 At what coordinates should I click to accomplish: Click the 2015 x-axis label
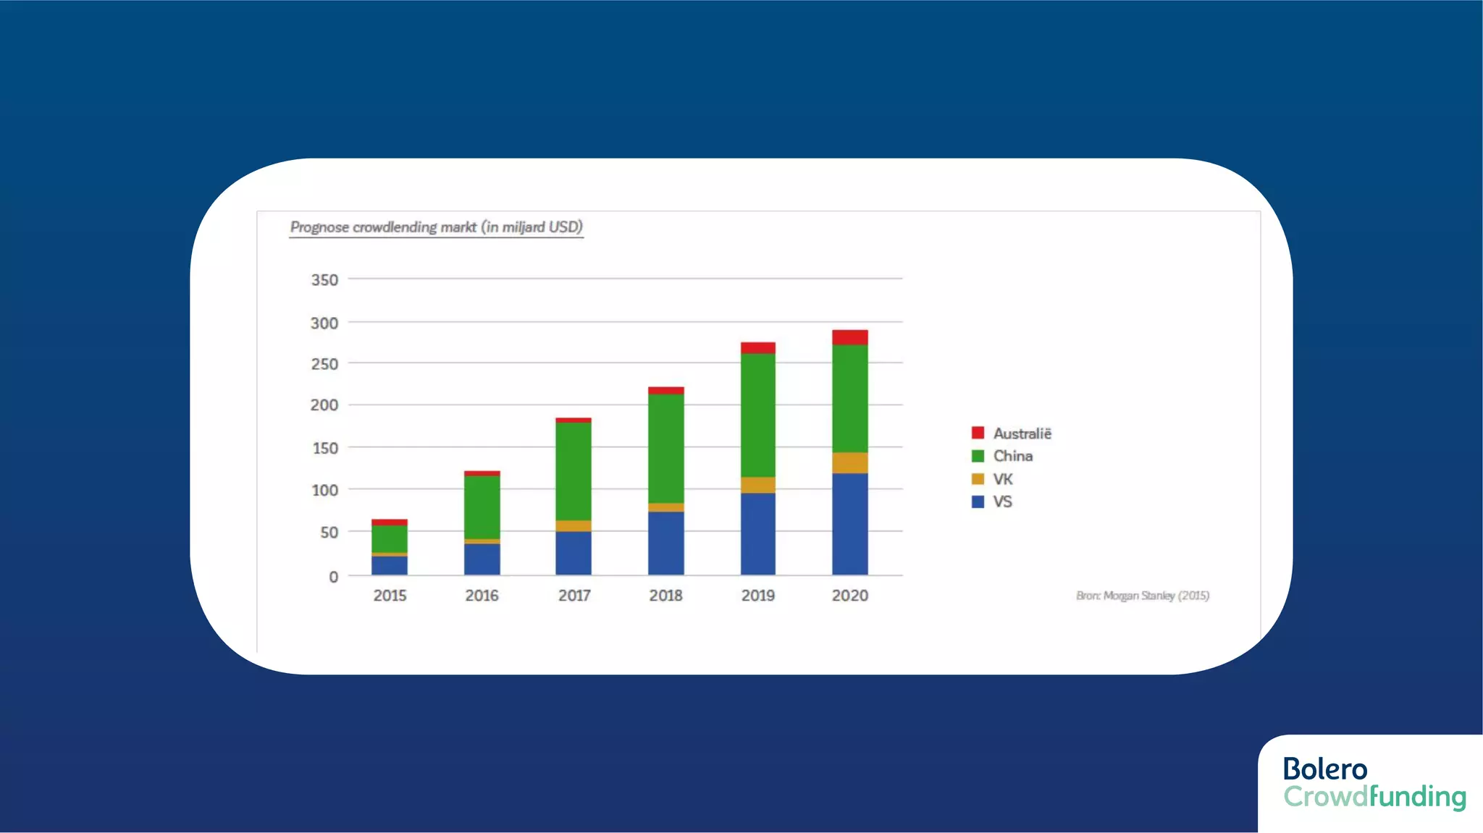390,596
